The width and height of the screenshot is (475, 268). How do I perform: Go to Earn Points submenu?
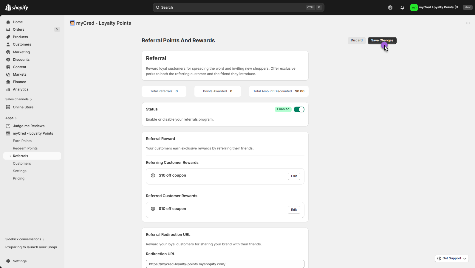(x=22, y=141)
